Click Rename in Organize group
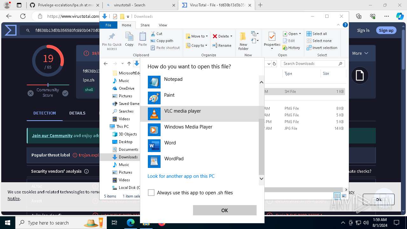The width and height of the screenshot is (407, 229). point(222,45)
